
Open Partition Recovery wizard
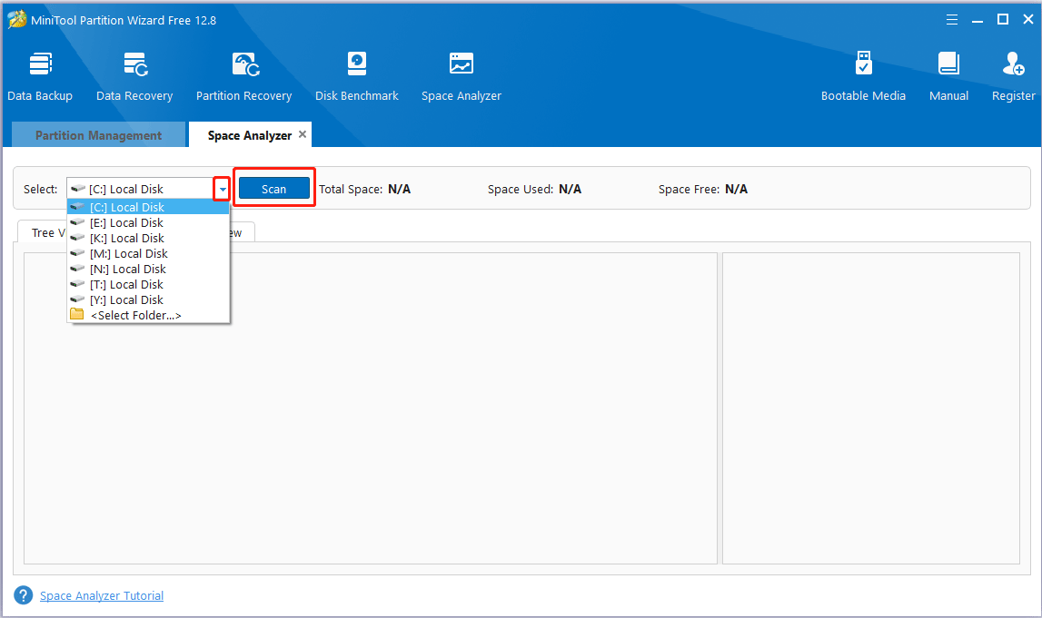[243, 76]
